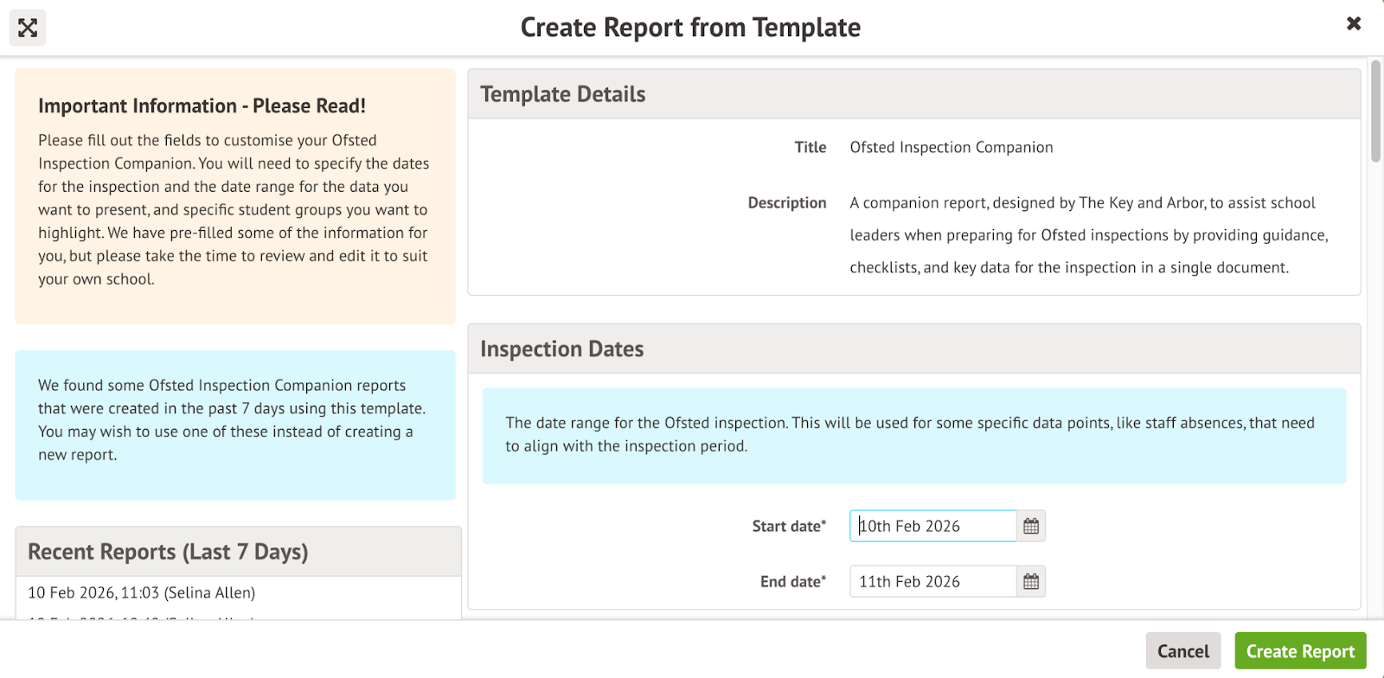The image size is (1384, 678).
Task: Click into the Start date field
Action: tap(932, 526)
